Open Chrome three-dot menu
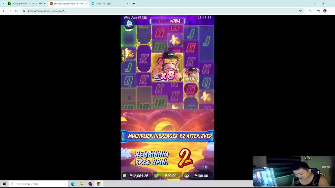Image resolution: width=335 pixels, height=188 pixels. click(331, 11)
